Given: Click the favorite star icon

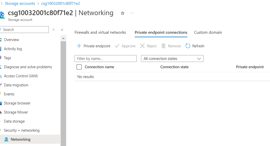Looking at the screenshot, I should [123, 13].
